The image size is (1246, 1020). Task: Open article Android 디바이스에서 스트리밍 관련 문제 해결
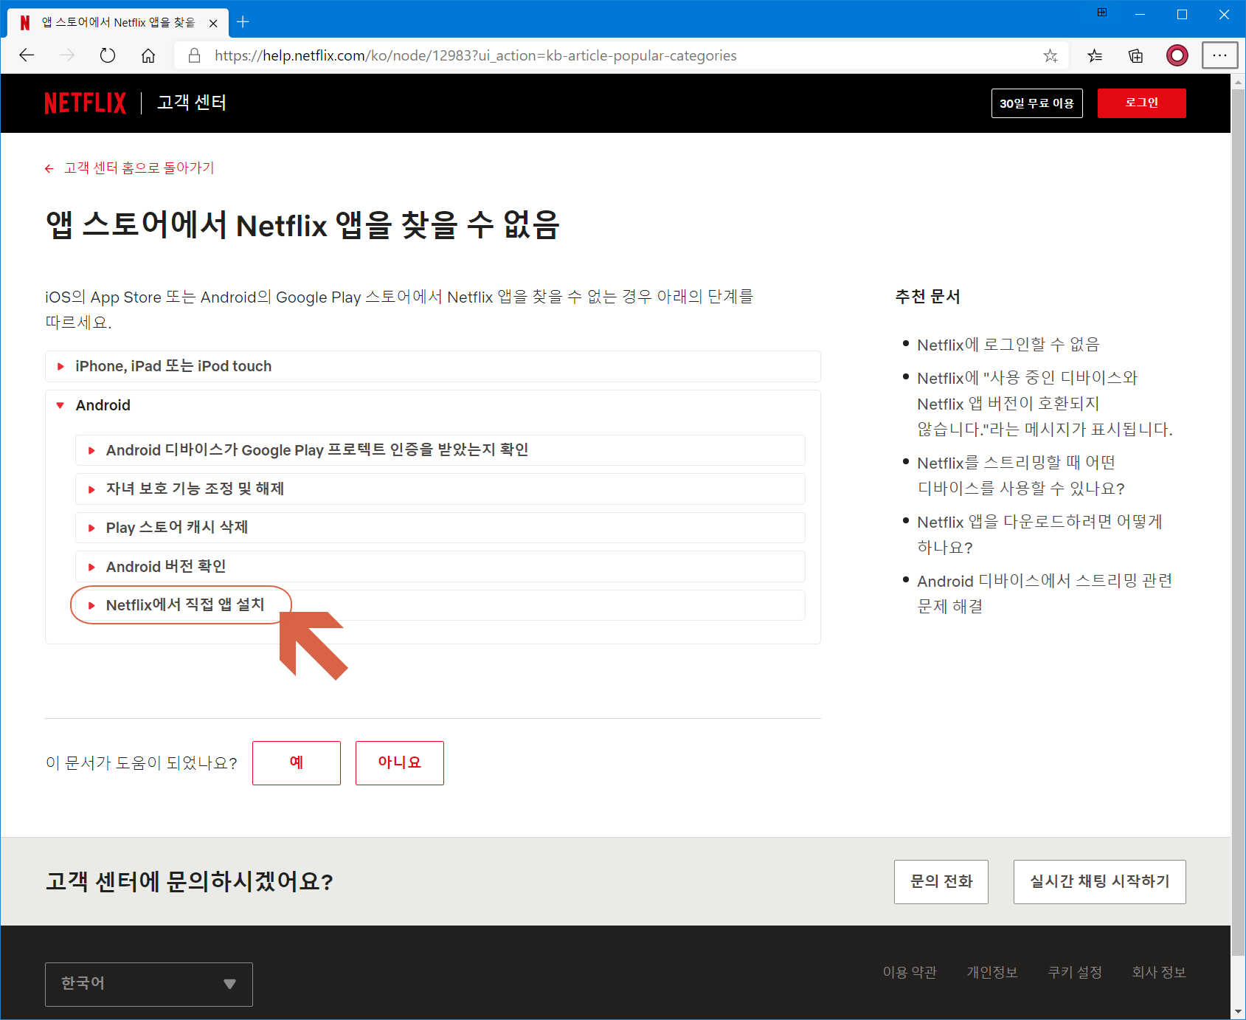click(1045, 593)
